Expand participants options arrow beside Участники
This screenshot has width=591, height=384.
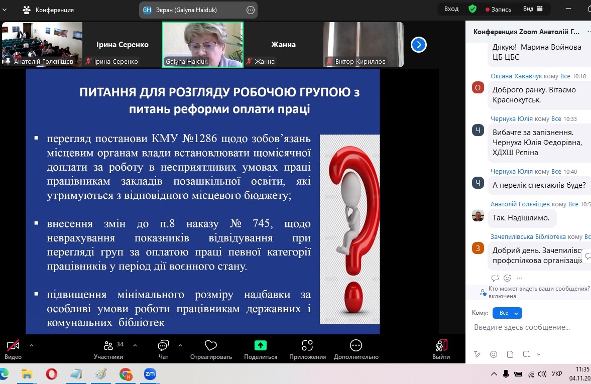point(135,345)
